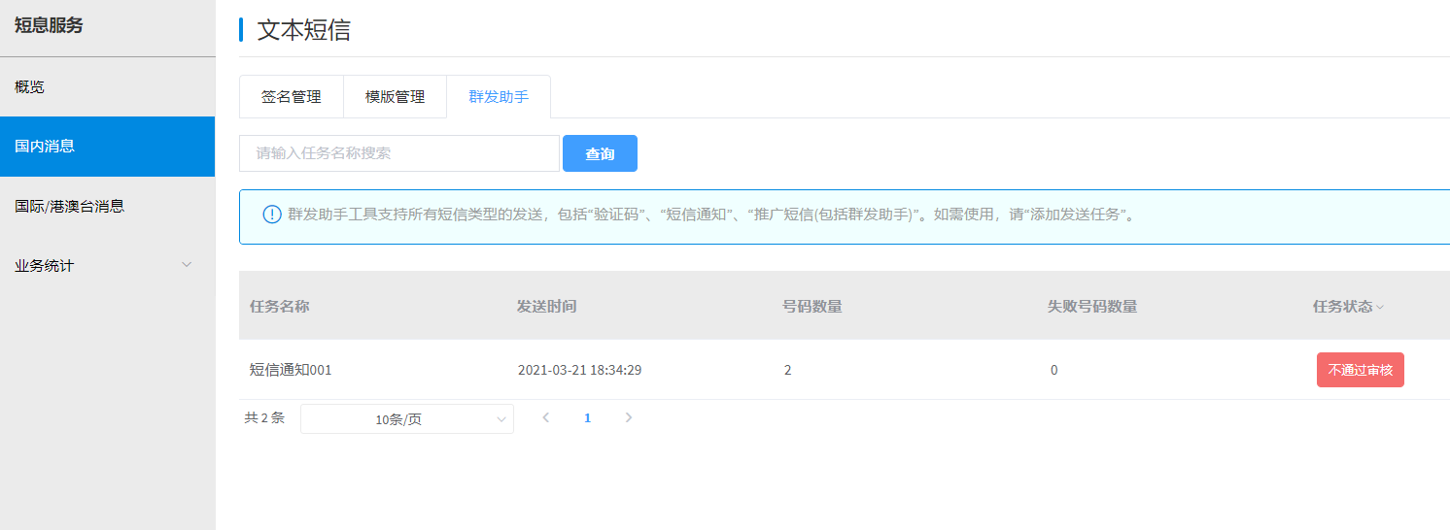
Task: Go to previous page arrow
Action: pos(546,418)
